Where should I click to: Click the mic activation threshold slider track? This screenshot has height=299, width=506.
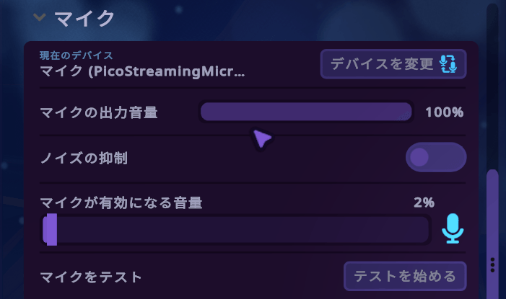tap(238, 230)
